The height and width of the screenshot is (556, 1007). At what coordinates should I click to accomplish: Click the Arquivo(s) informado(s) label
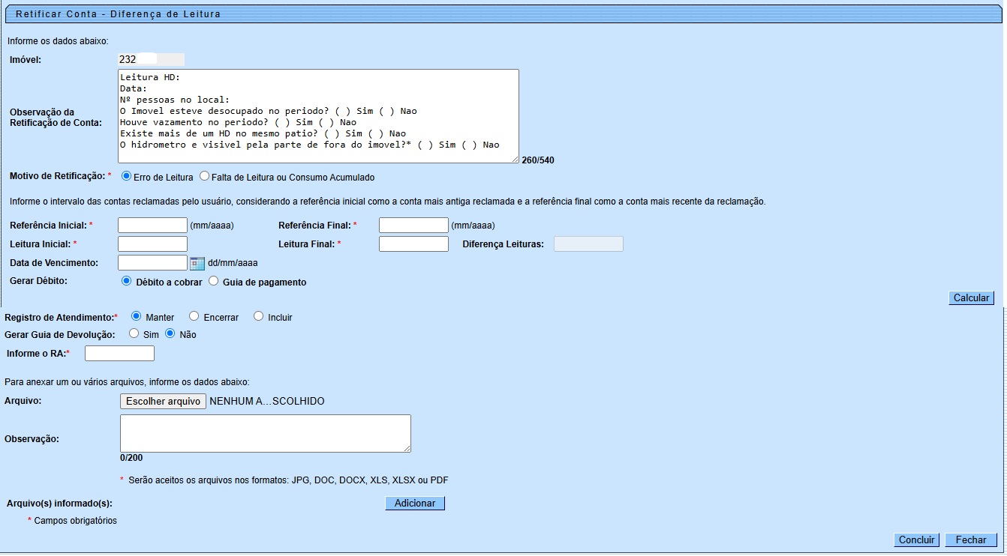(59, 504)
